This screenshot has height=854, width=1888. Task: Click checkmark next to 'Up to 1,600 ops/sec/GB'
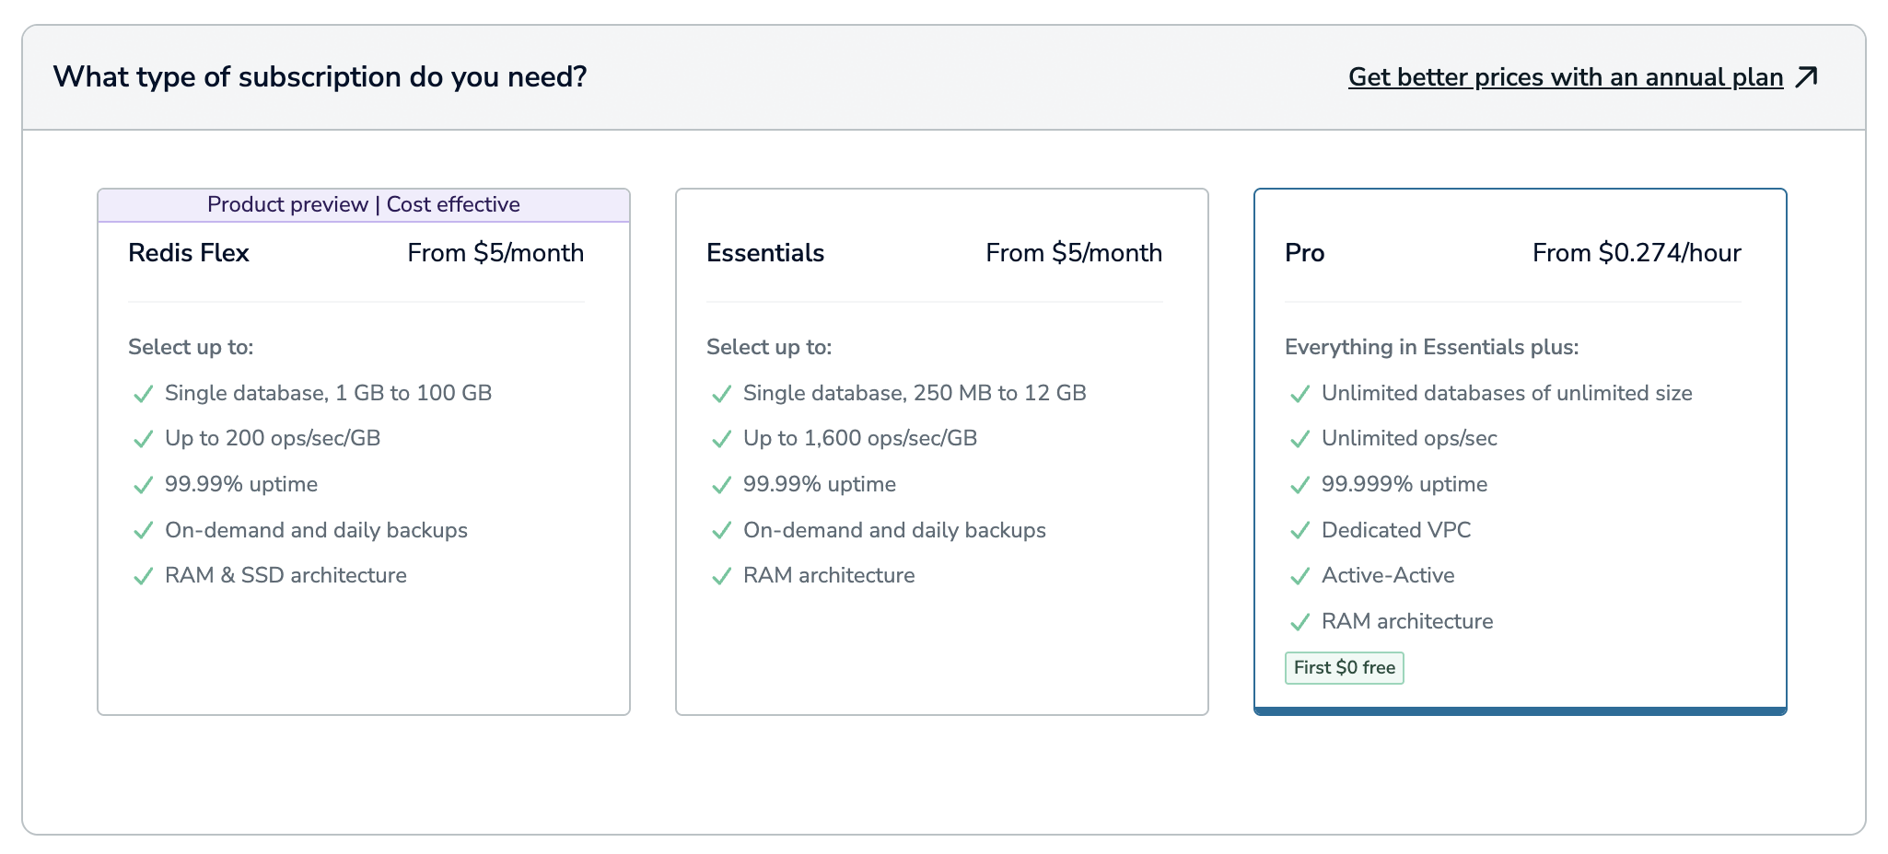coord(721,439)
